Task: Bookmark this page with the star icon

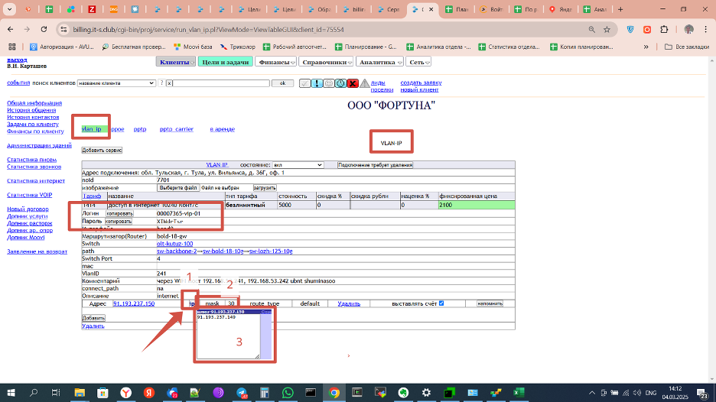Action: [607, 29]
